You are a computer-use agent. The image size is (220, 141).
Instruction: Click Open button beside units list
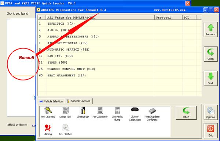tap(210, 54)
